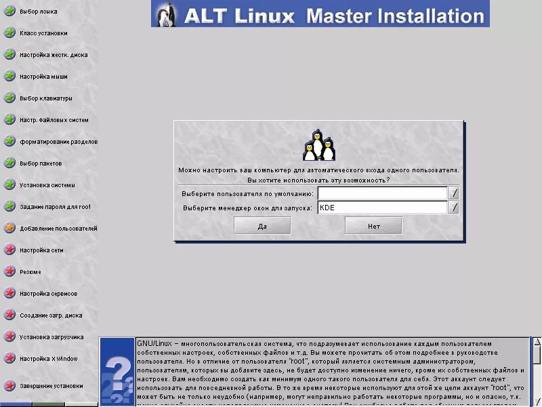Click the Выбор пакетов step text
This screenshot has height=407, width=542.
41,163
